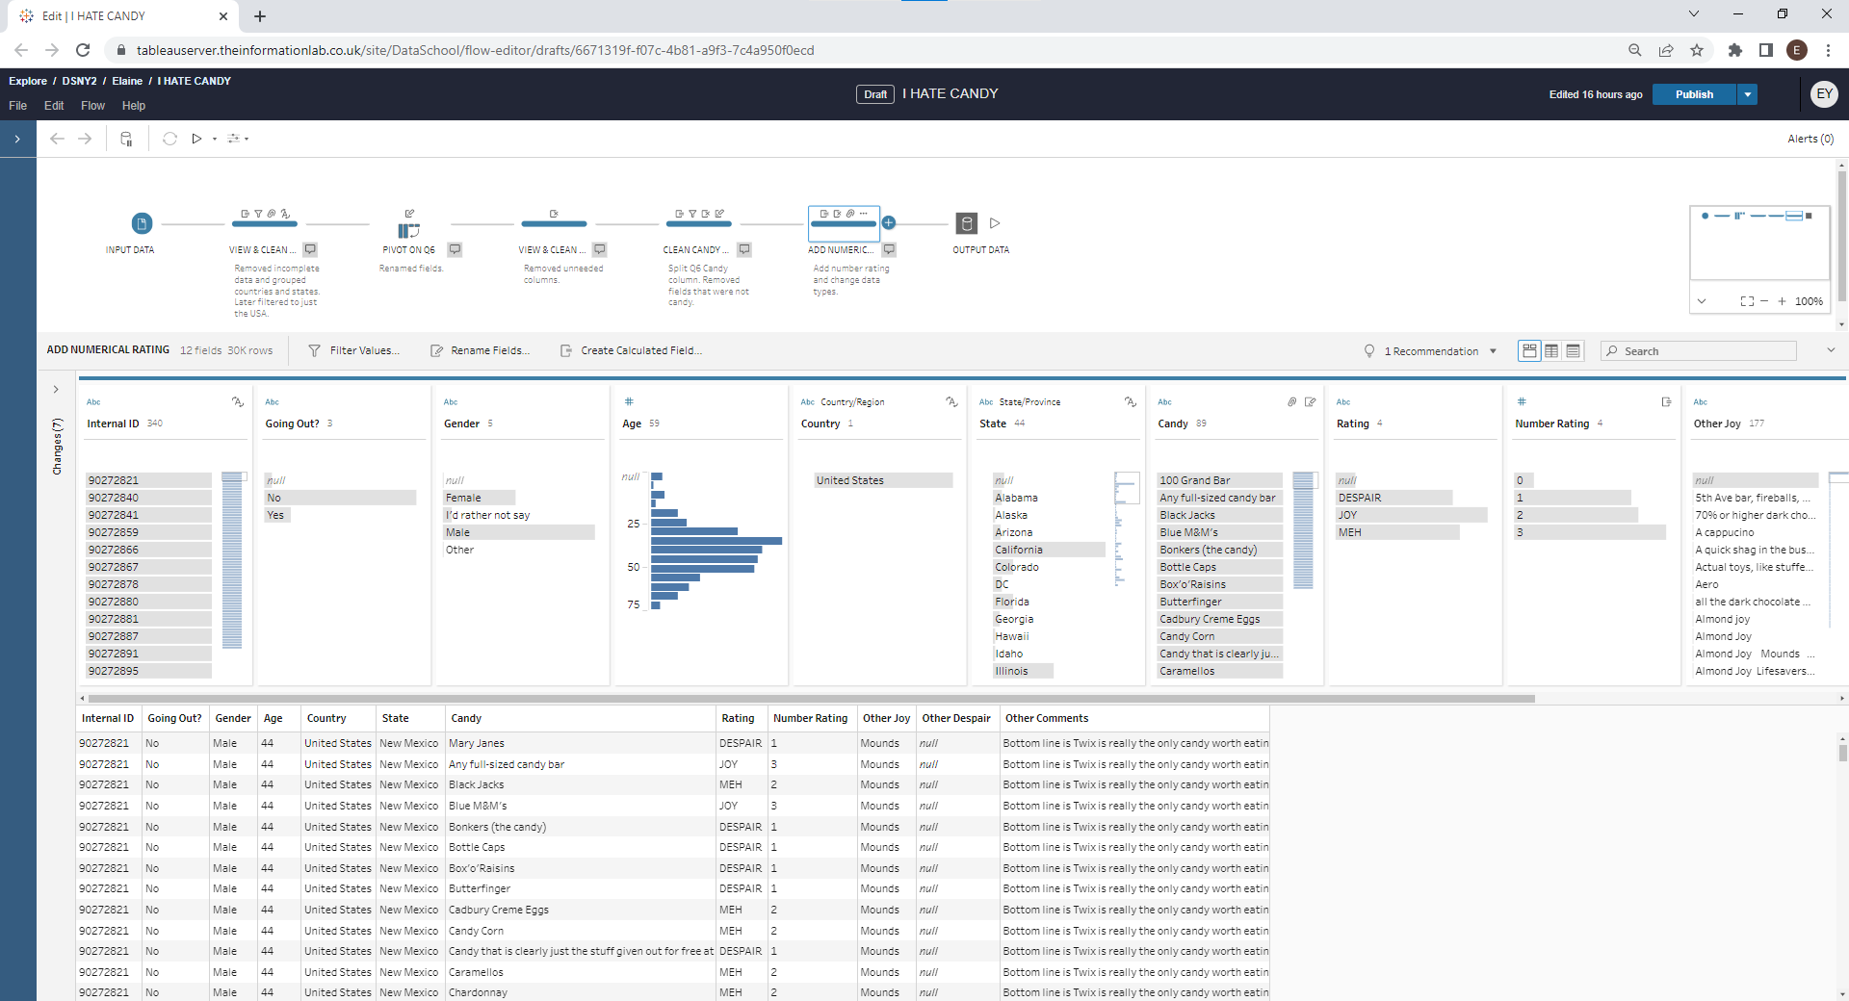Open the Publish dropdown arrow
Screen dimensions: 1849x1001
click(1747, 94)
